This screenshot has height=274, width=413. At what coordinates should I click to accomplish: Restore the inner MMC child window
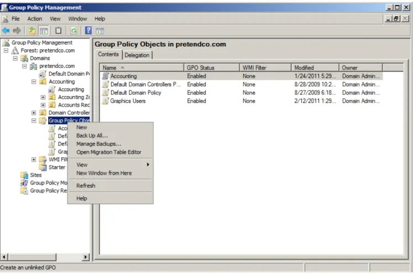[396, 19]
